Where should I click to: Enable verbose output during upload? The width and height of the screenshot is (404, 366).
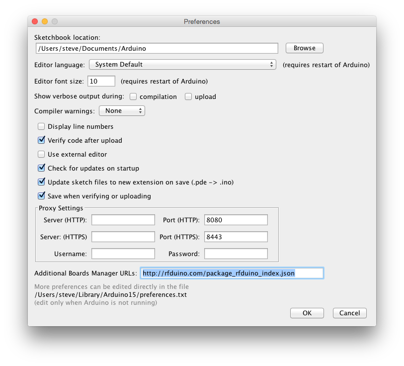point(188,97)
